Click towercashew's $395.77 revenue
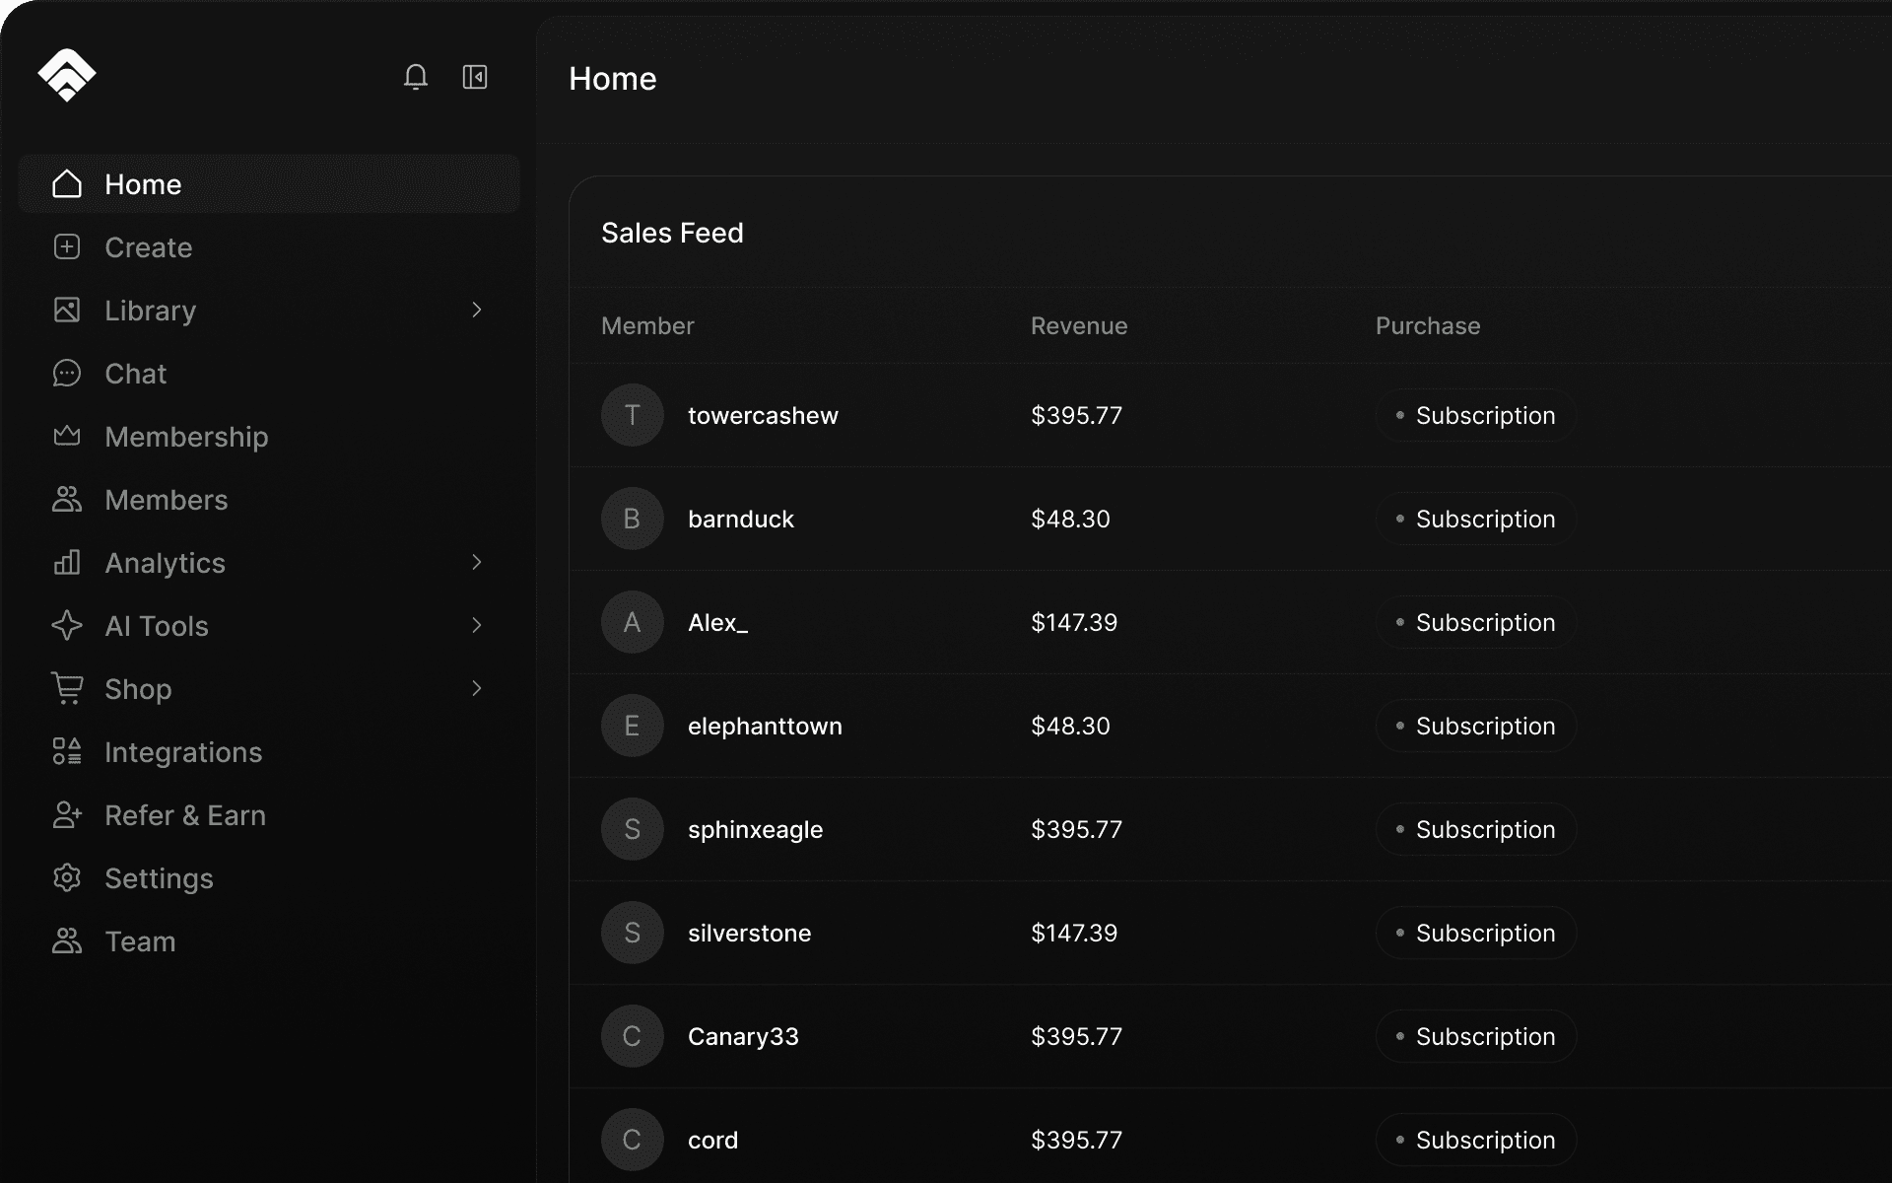 [1076, 415]
